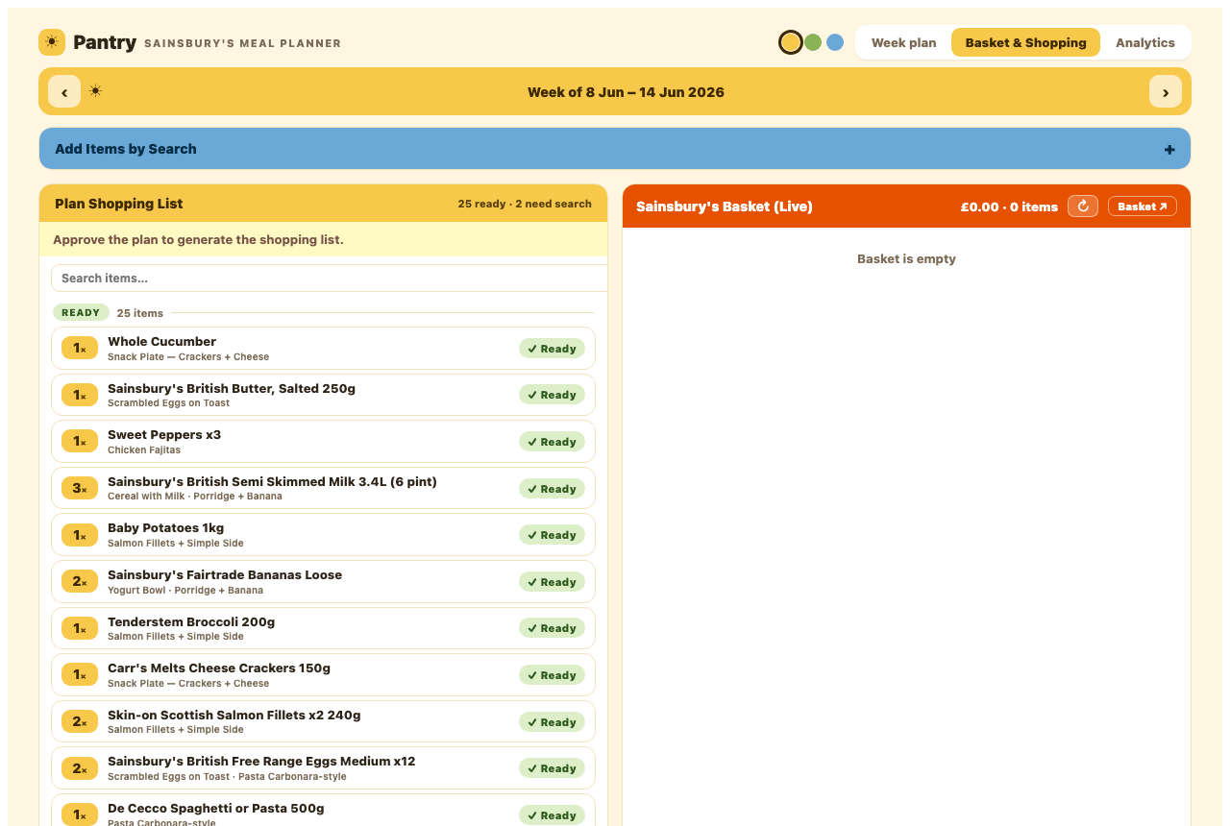
Task: Click quantity 1x badge of Whole Cucumber
Action: (x=80, y=348)
